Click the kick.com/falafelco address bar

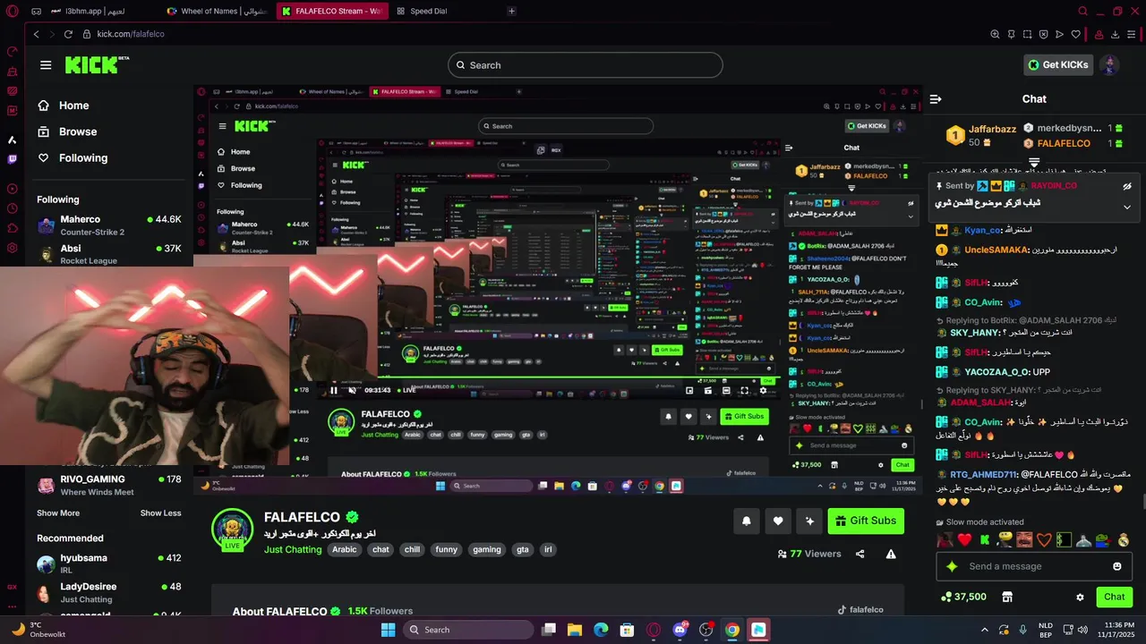(x=131, y=34)
